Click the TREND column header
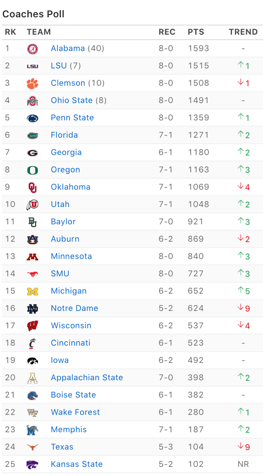This screenshot has width=263, height=476. (x=243, y=32)
